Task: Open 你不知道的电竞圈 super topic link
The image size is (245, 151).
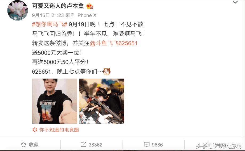Action: point(59,130)
